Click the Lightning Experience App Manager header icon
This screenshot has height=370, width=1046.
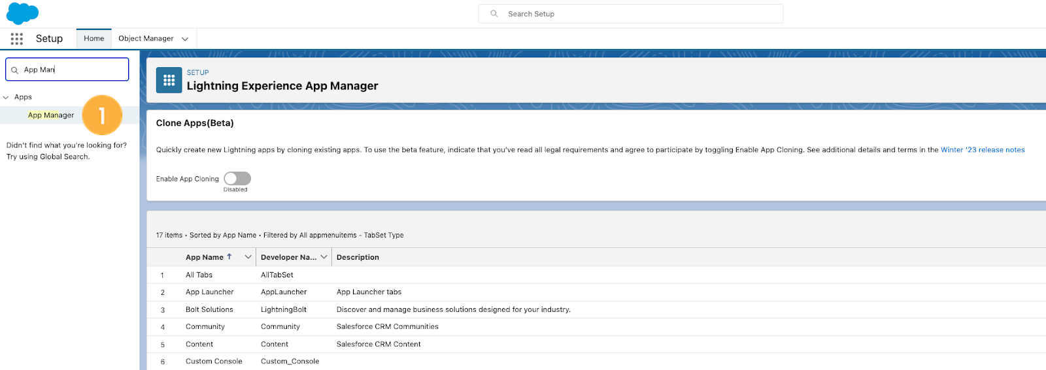169,80
